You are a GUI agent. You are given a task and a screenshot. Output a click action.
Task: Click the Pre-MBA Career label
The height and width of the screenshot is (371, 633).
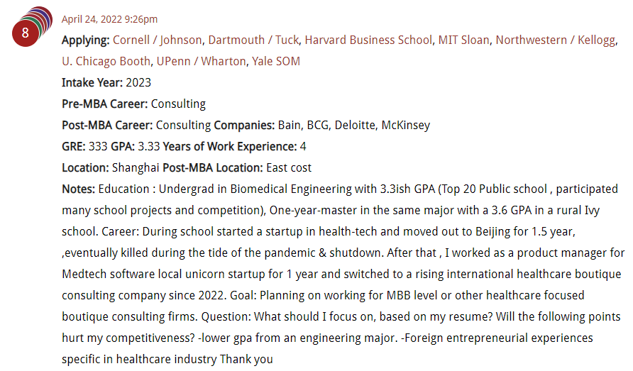[104, 104]
